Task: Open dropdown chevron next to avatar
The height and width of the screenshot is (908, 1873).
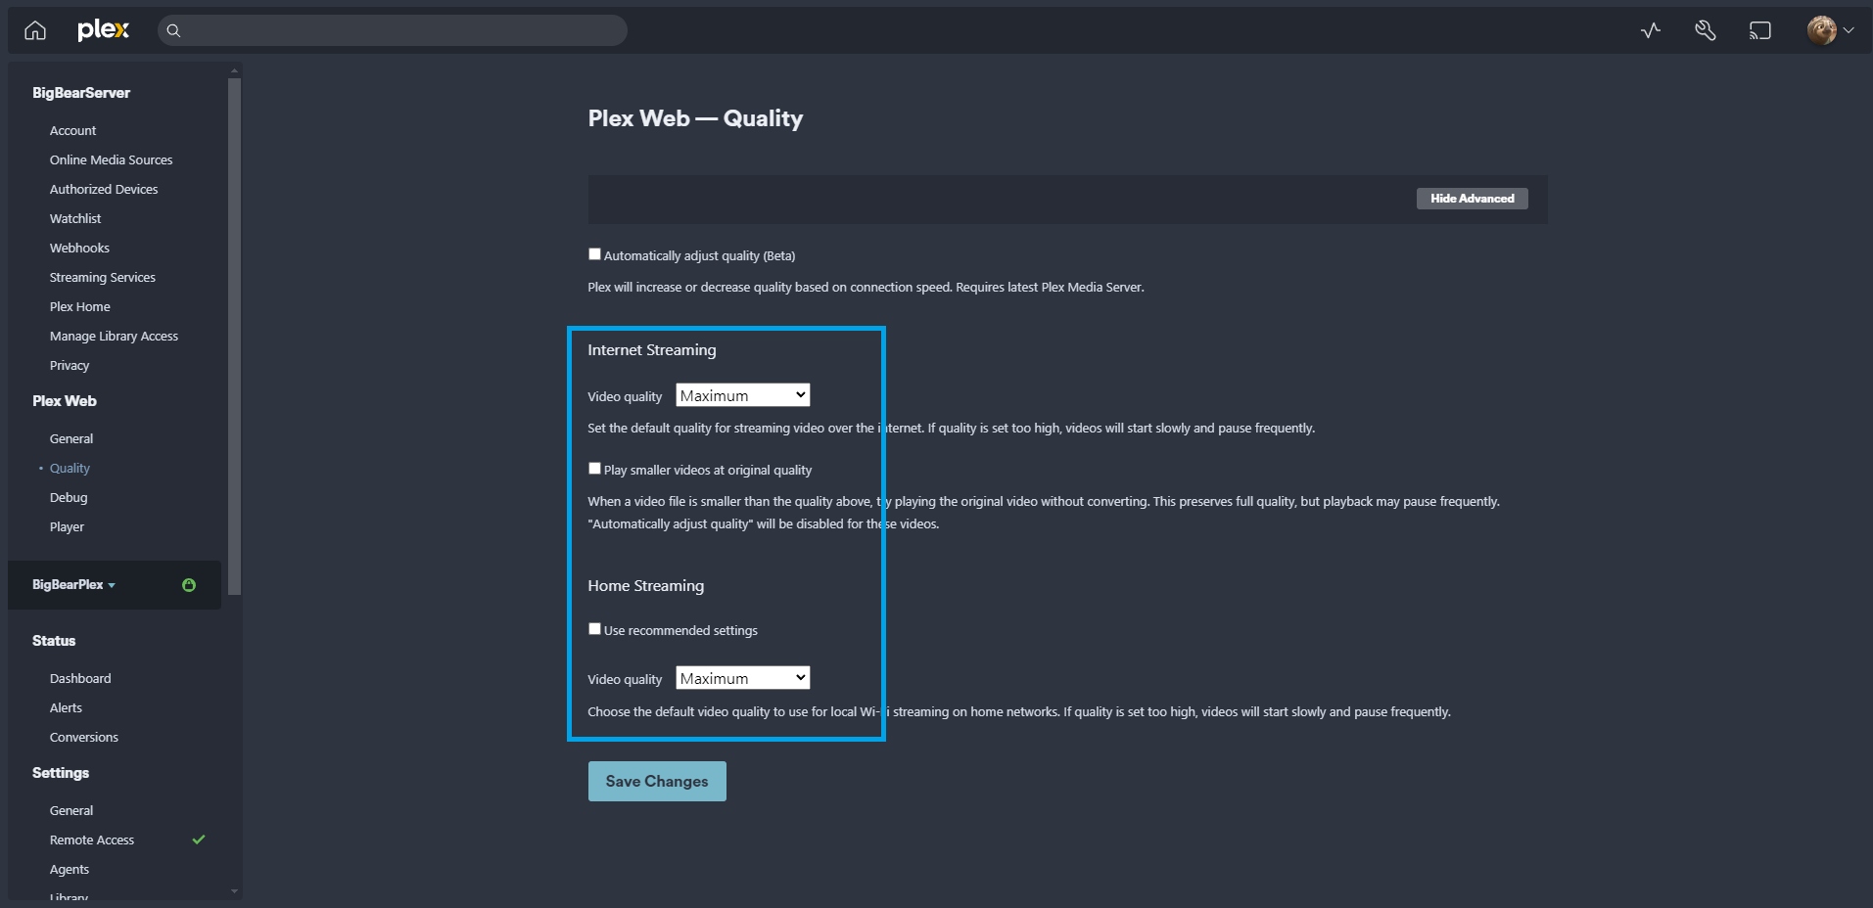Action: click(x=1849, y=30)
